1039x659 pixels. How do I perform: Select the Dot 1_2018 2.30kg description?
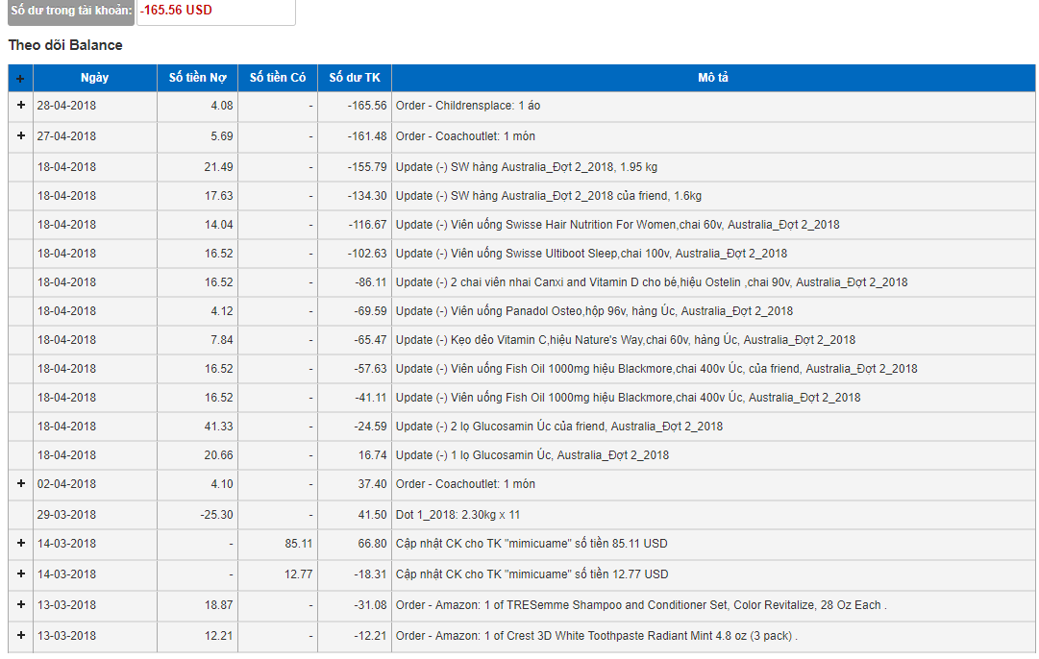point(458,515)
